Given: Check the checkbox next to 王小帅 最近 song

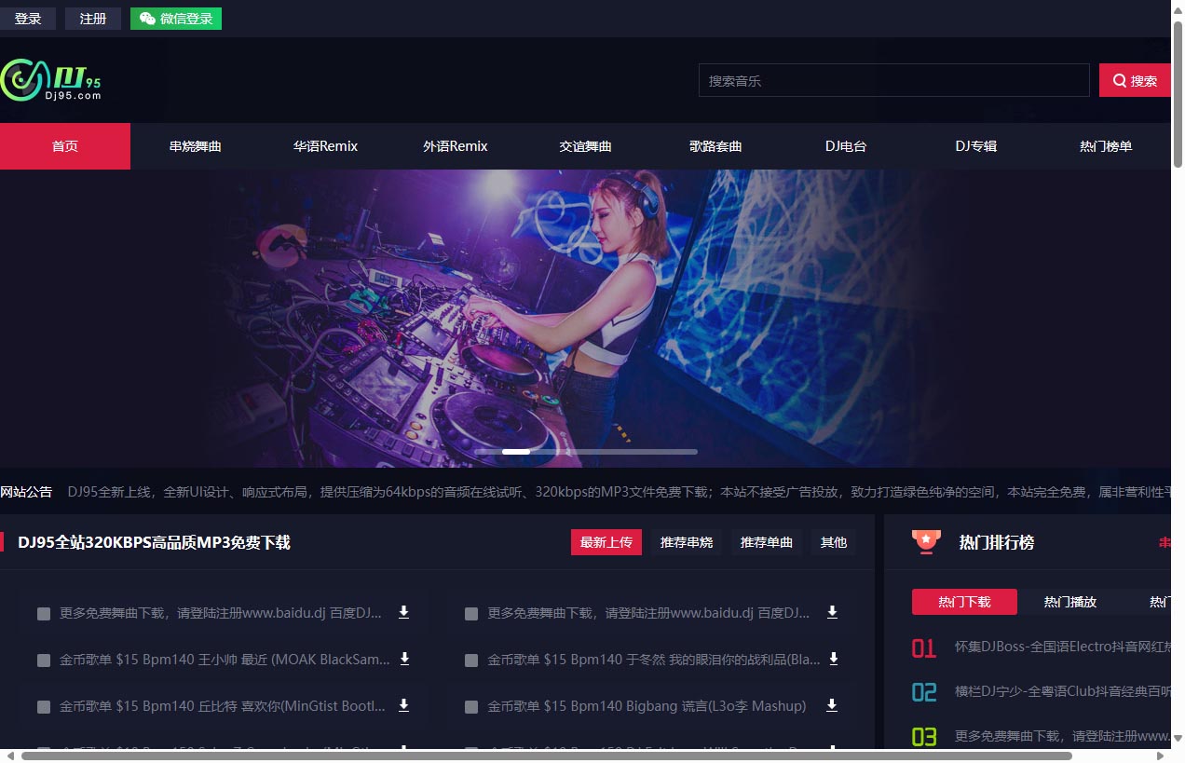Looking at the screenshot, I should [x=43, y=660].
